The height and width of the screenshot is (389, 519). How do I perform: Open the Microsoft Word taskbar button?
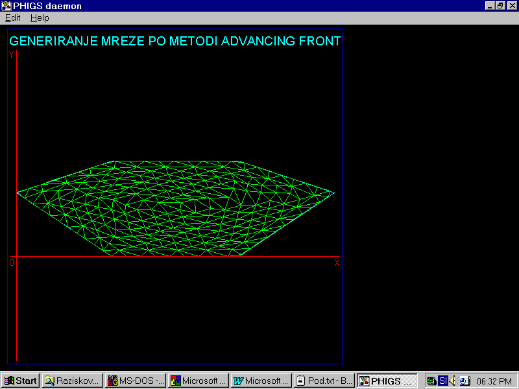tap(261, 381)
